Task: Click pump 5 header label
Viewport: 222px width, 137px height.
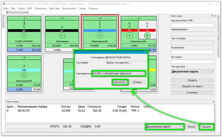Action: [x=24, y=58]
